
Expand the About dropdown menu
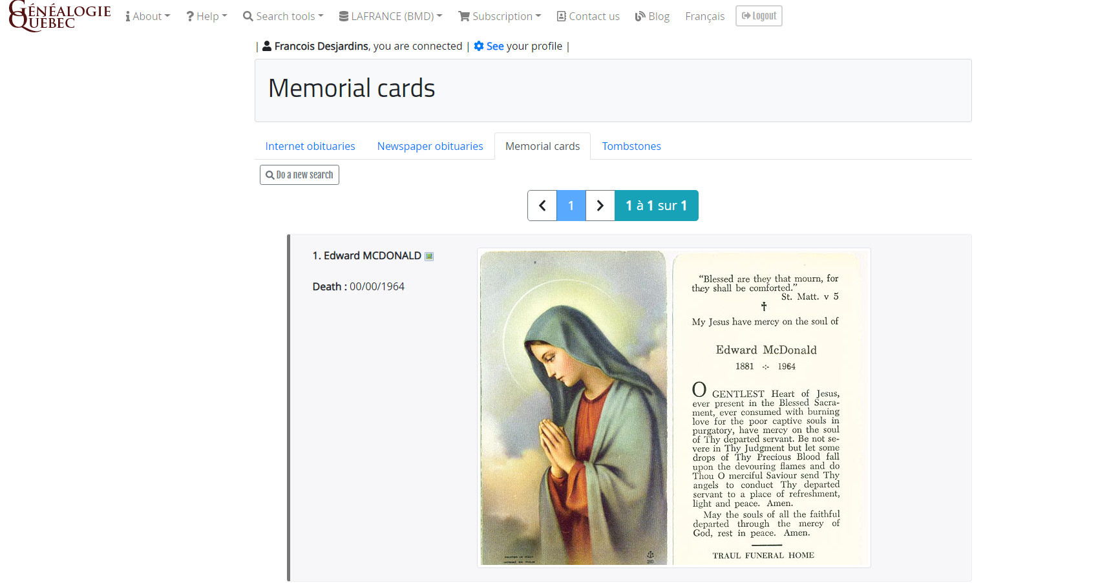tap(148, 16)
